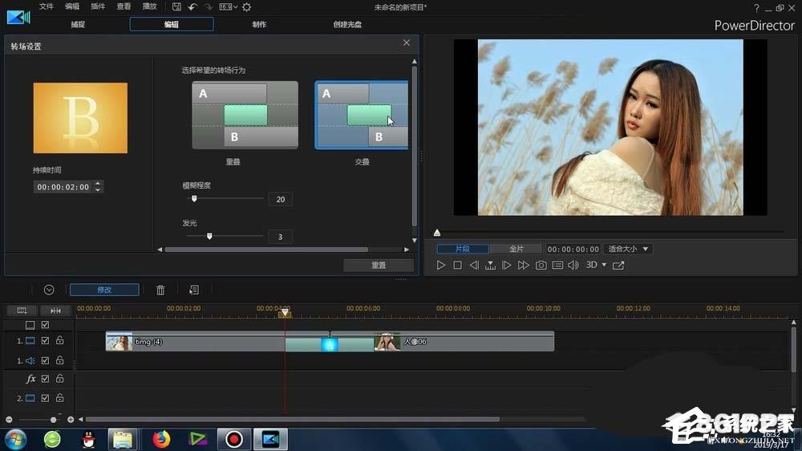Step to the next frame
Screen dimensions: 802x451
[x=506, y=265]
